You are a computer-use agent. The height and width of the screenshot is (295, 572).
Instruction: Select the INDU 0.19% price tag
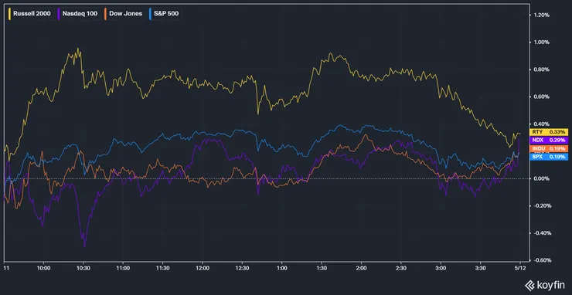[548, 148]
